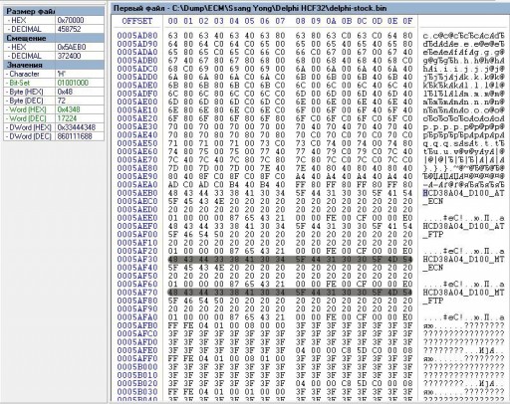Click ASCII text _FTP in row 0005AF80
This screenshot has width=510, height=404.
tap(433, 301)
